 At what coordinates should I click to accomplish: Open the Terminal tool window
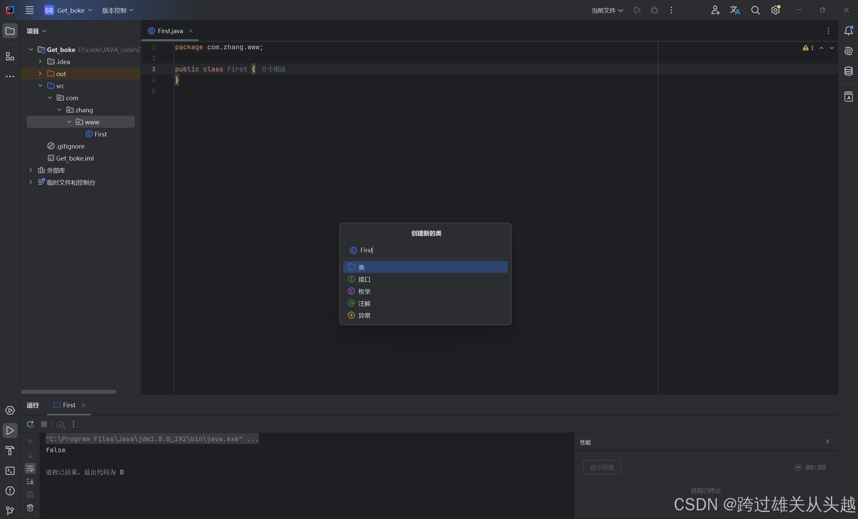(x=10, y=471)
